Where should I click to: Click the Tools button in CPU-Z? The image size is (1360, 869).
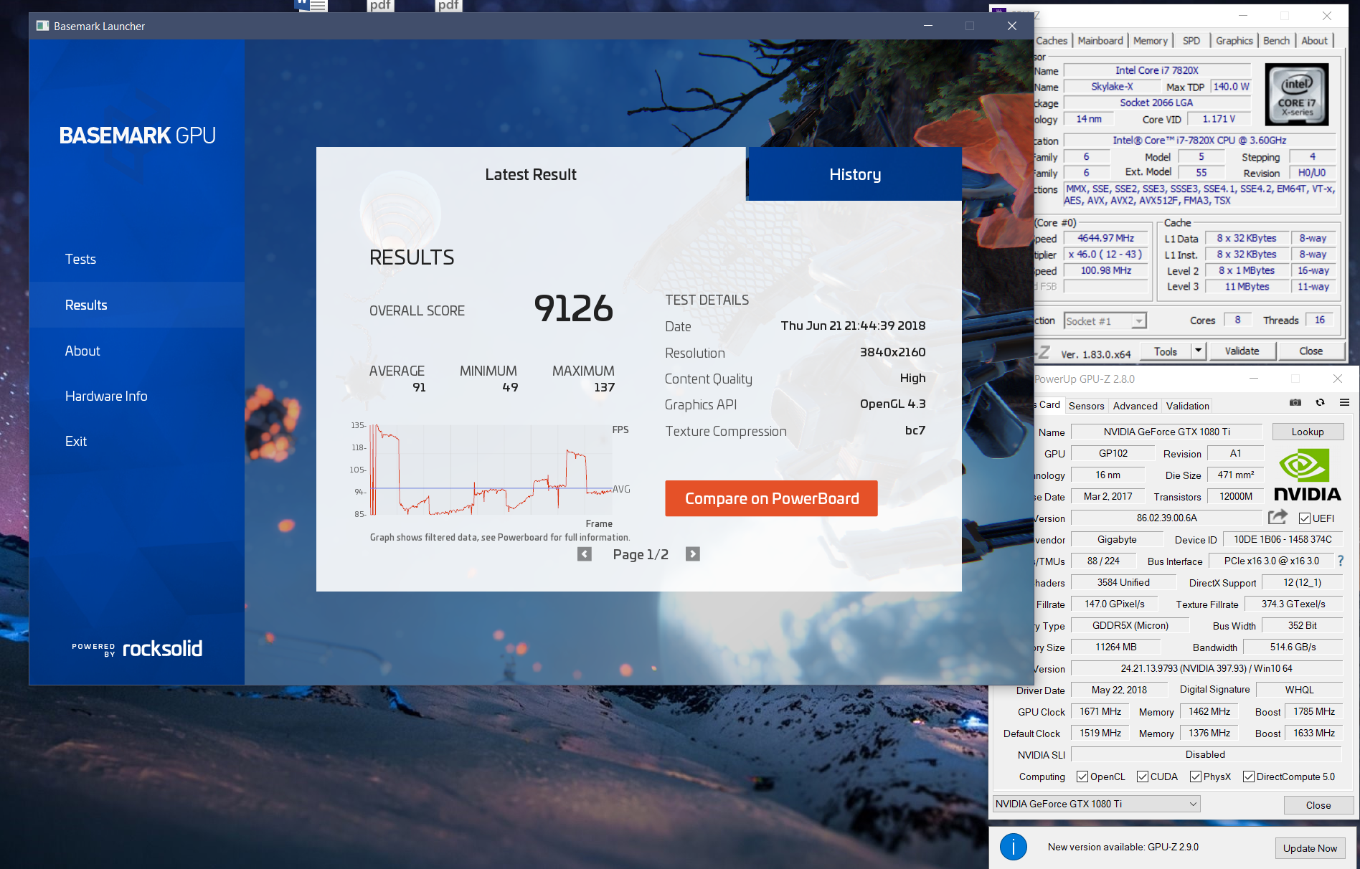[x=1165, y=351]
